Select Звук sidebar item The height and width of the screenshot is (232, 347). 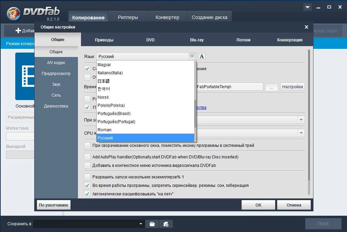(x=56, y=84)
